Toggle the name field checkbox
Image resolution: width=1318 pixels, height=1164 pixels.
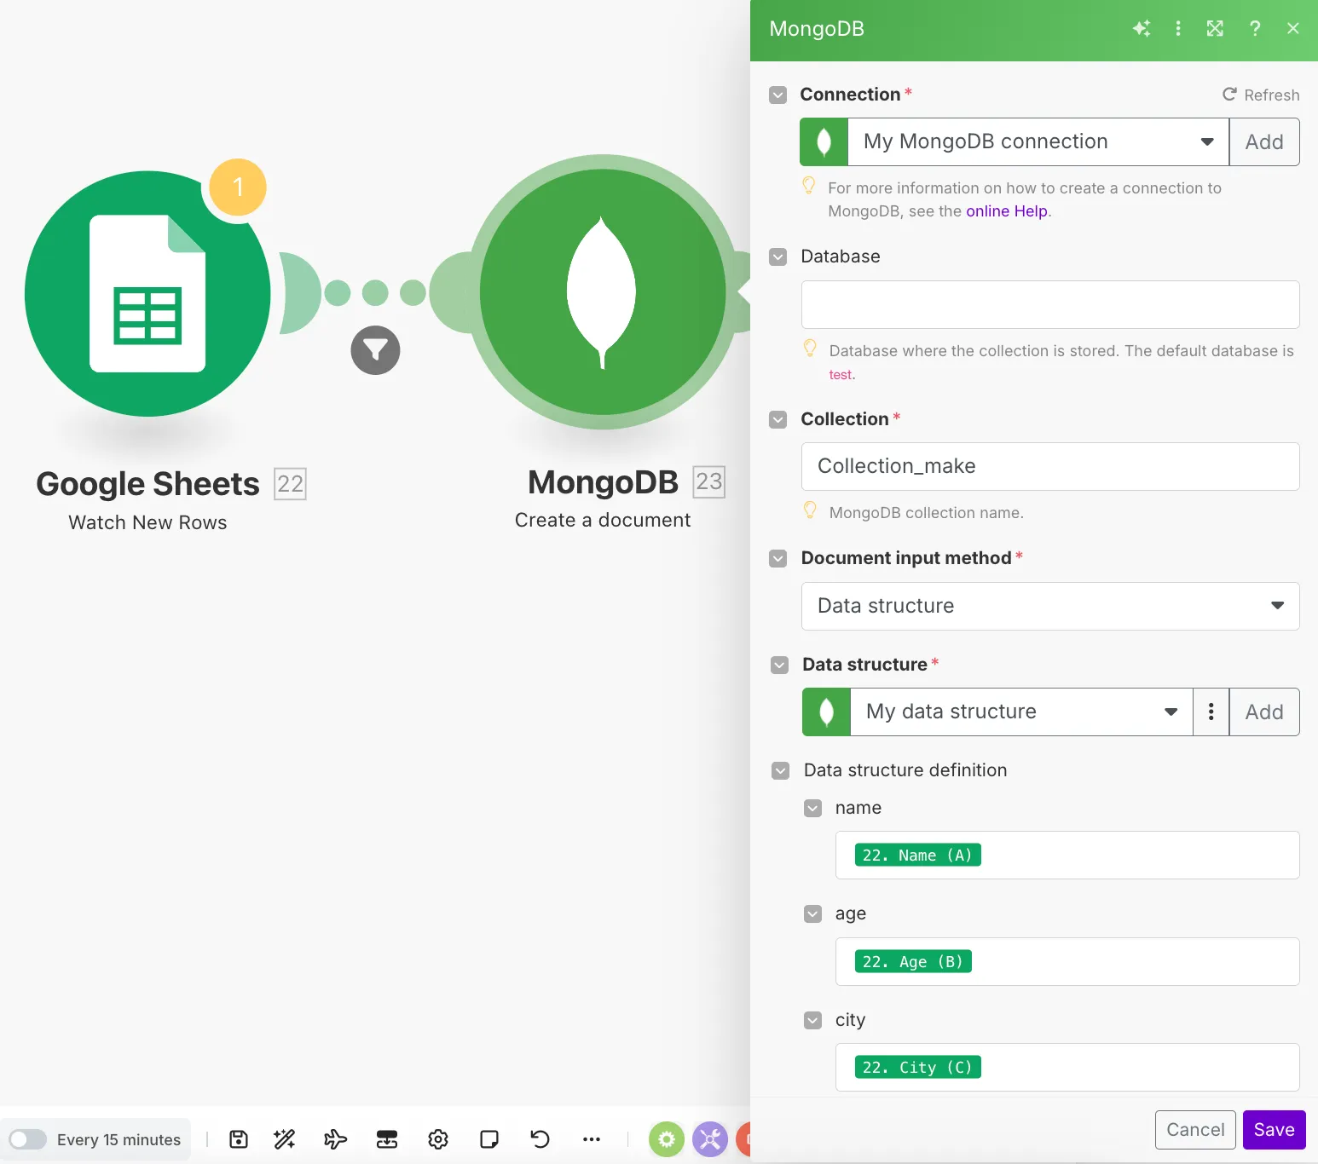pos(813,808)
